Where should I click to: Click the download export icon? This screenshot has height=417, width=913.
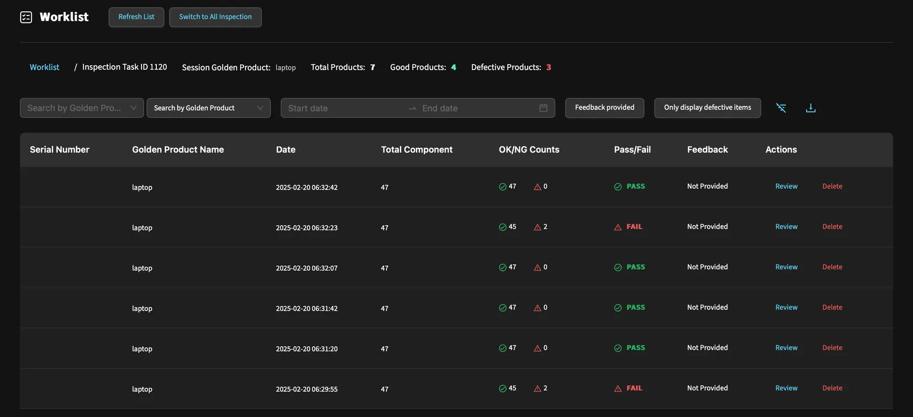[x=810, y=108]
